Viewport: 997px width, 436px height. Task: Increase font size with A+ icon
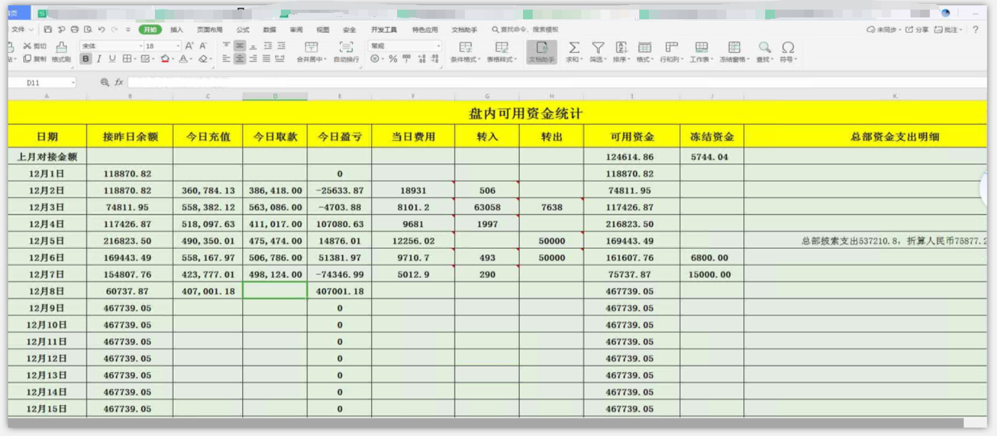pyautogui.click(x=189, y=46)
